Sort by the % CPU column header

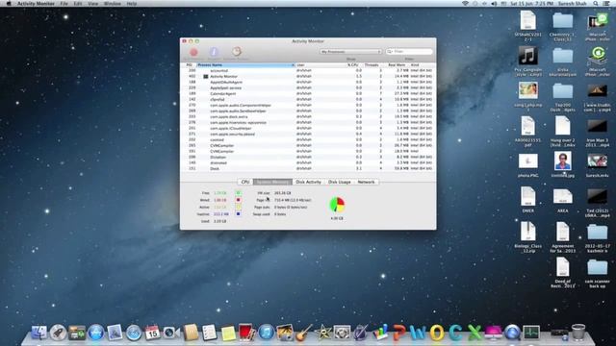coord(354,65)
